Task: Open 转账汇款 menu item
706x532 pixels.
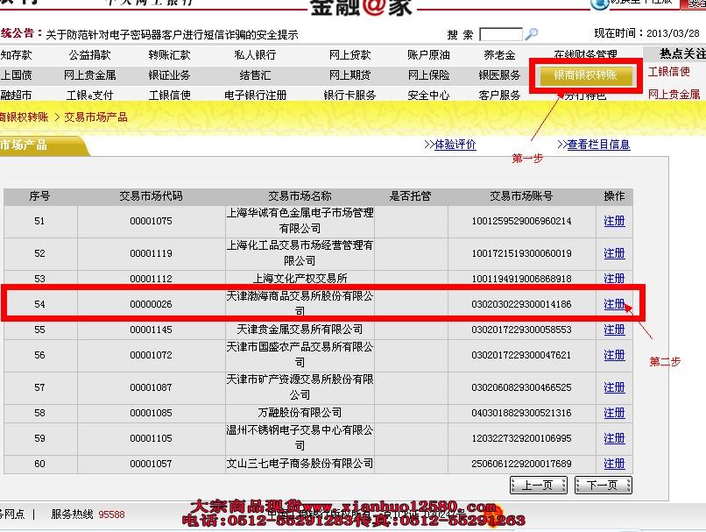Action: click(169, 55)
